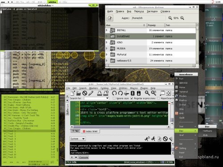Click the Open file folder icon in jEdit

(78, 93)
